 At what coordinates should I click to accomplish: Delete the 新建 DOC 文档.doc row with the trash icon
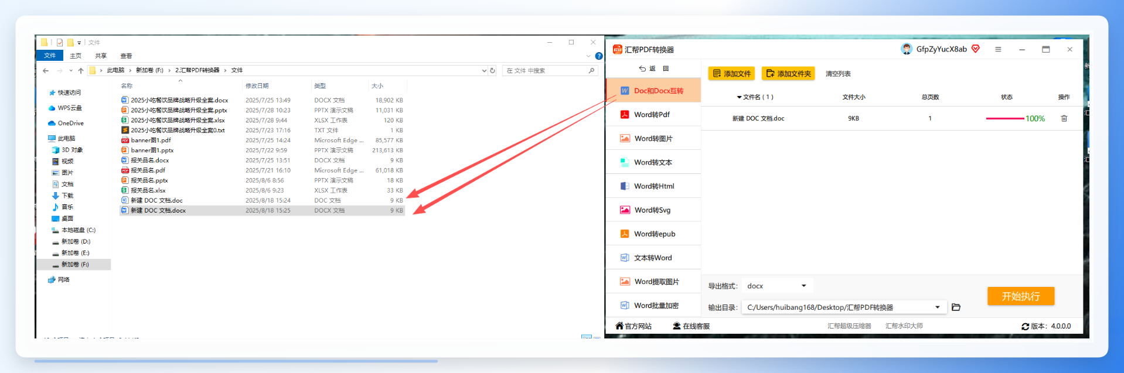coord(1064,118)
